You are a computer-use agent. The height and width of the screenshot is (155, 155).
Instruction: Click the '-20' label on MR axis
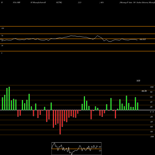coord(151,117)
